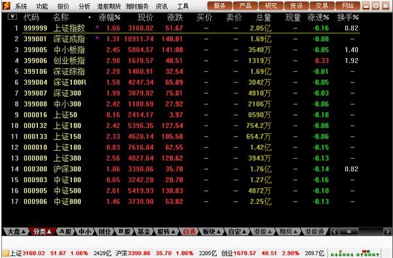Open the 报价 menu

pos(63,6)
